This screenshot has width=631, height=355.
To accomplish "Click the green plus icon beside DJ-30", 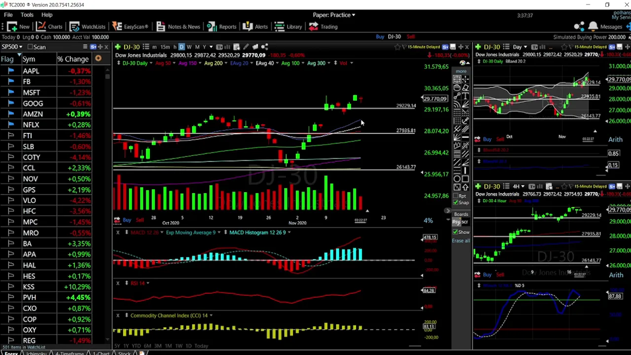I will (118, 47).
